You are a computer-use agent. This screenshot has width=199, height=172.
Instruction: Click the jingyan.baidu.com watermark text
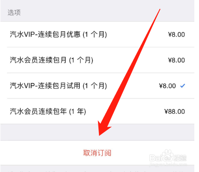pyautogui.click(x=168, y=164)
